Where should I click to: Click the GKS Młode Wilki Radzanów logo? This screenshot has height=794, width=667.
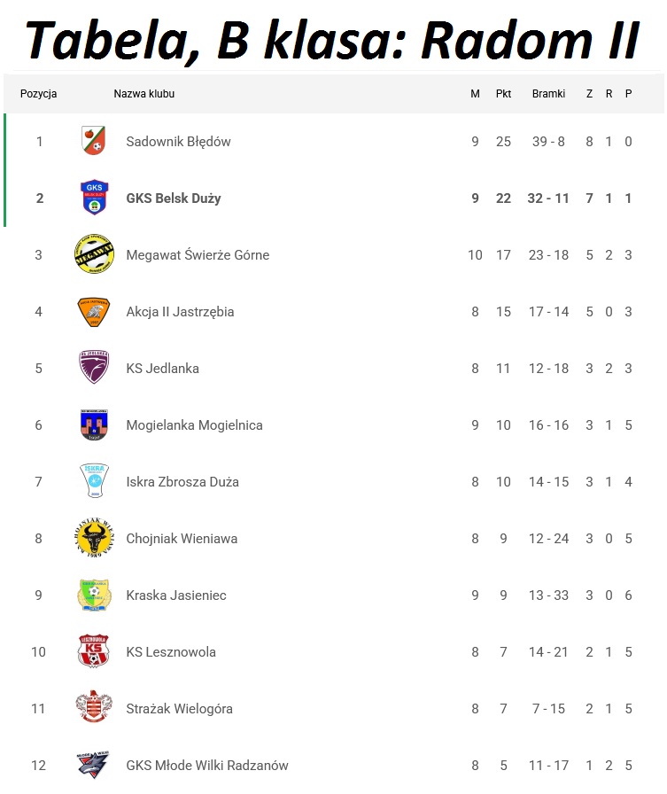click(x=93, y=765)
